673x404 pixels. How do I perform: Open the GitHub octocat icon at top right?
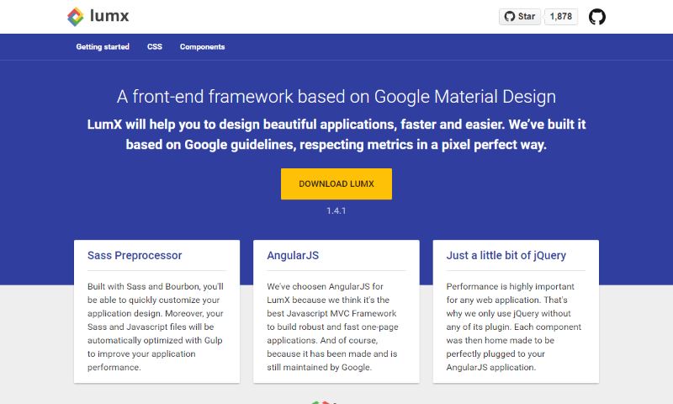point(596,17)
